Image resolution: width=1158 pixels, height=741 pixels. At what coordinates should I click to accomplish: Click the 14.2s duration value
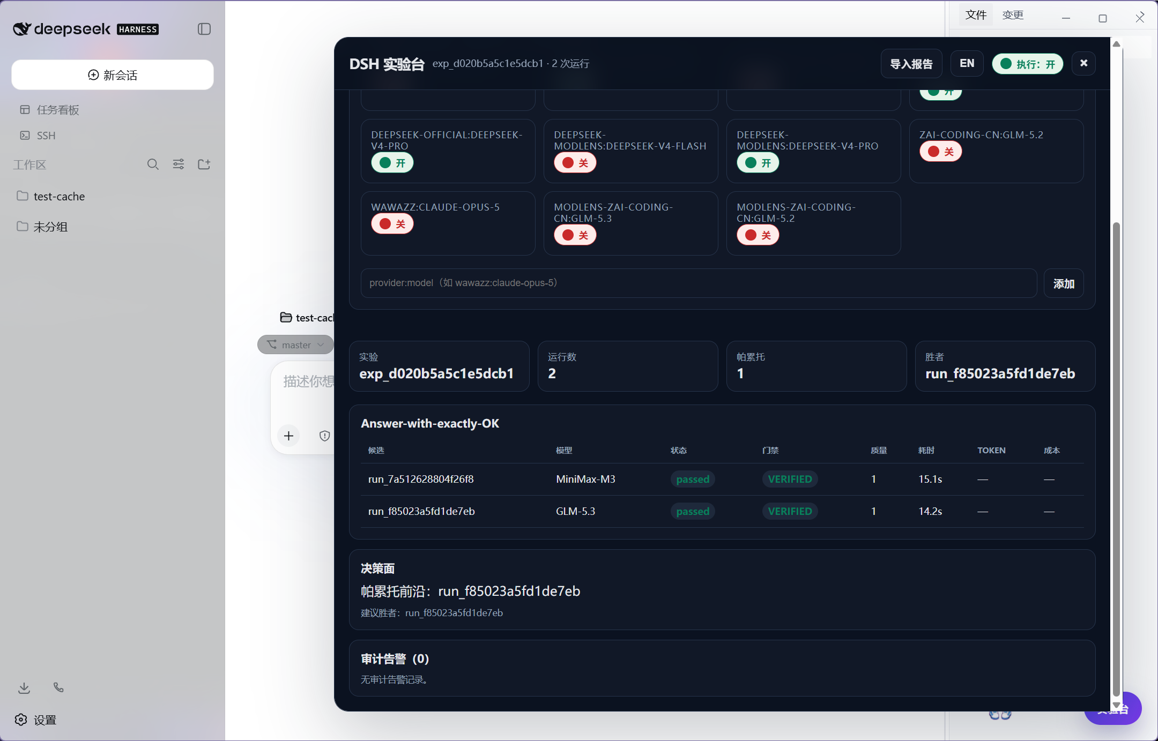(930, 511)
